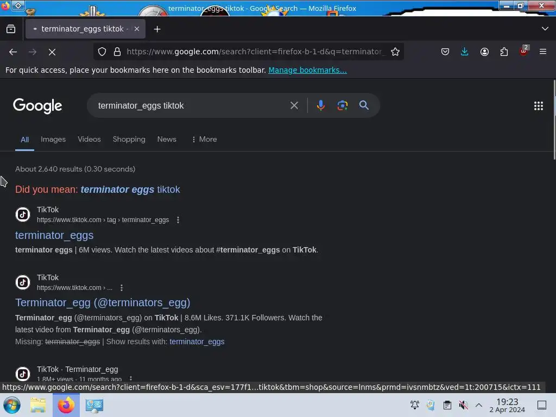Image resolution: width=556 pixels, height=417 pixels.
Task: Go to Google home via logo
Action: (37, 106)
